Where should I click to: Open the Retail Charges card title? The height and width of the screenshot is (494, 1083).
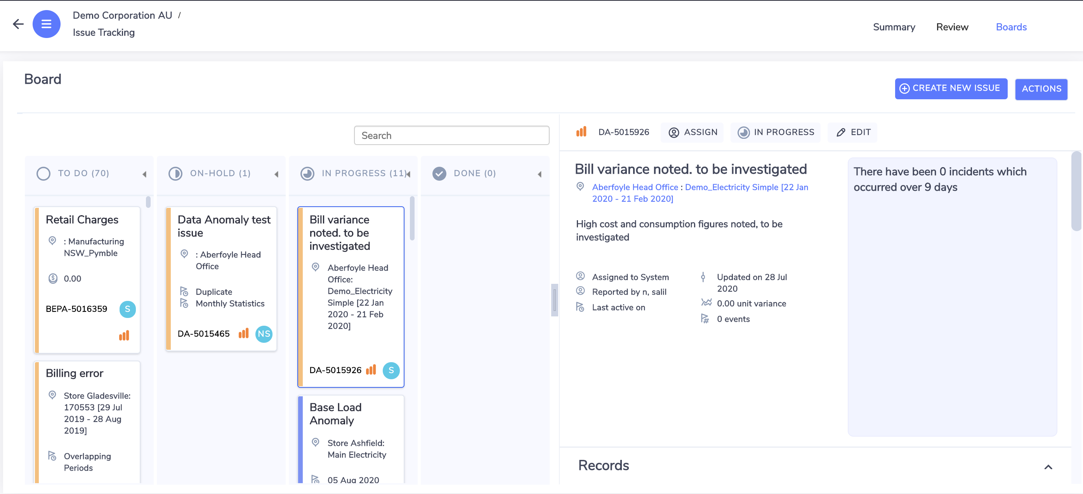click(82, 220)
